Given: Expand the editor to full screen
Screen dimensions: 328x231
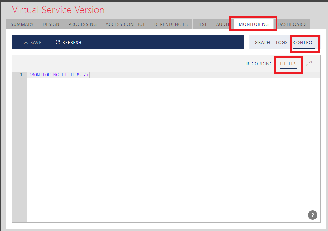Looking at the screenshot, I should pyautogui.click(x=309, y=64).
